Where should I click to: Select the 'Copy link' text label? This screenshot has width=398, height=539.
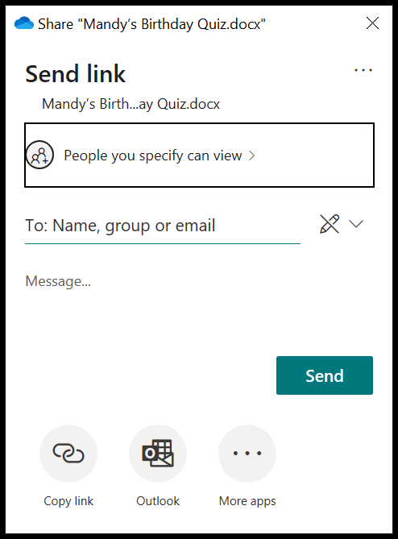click(68, 501)
